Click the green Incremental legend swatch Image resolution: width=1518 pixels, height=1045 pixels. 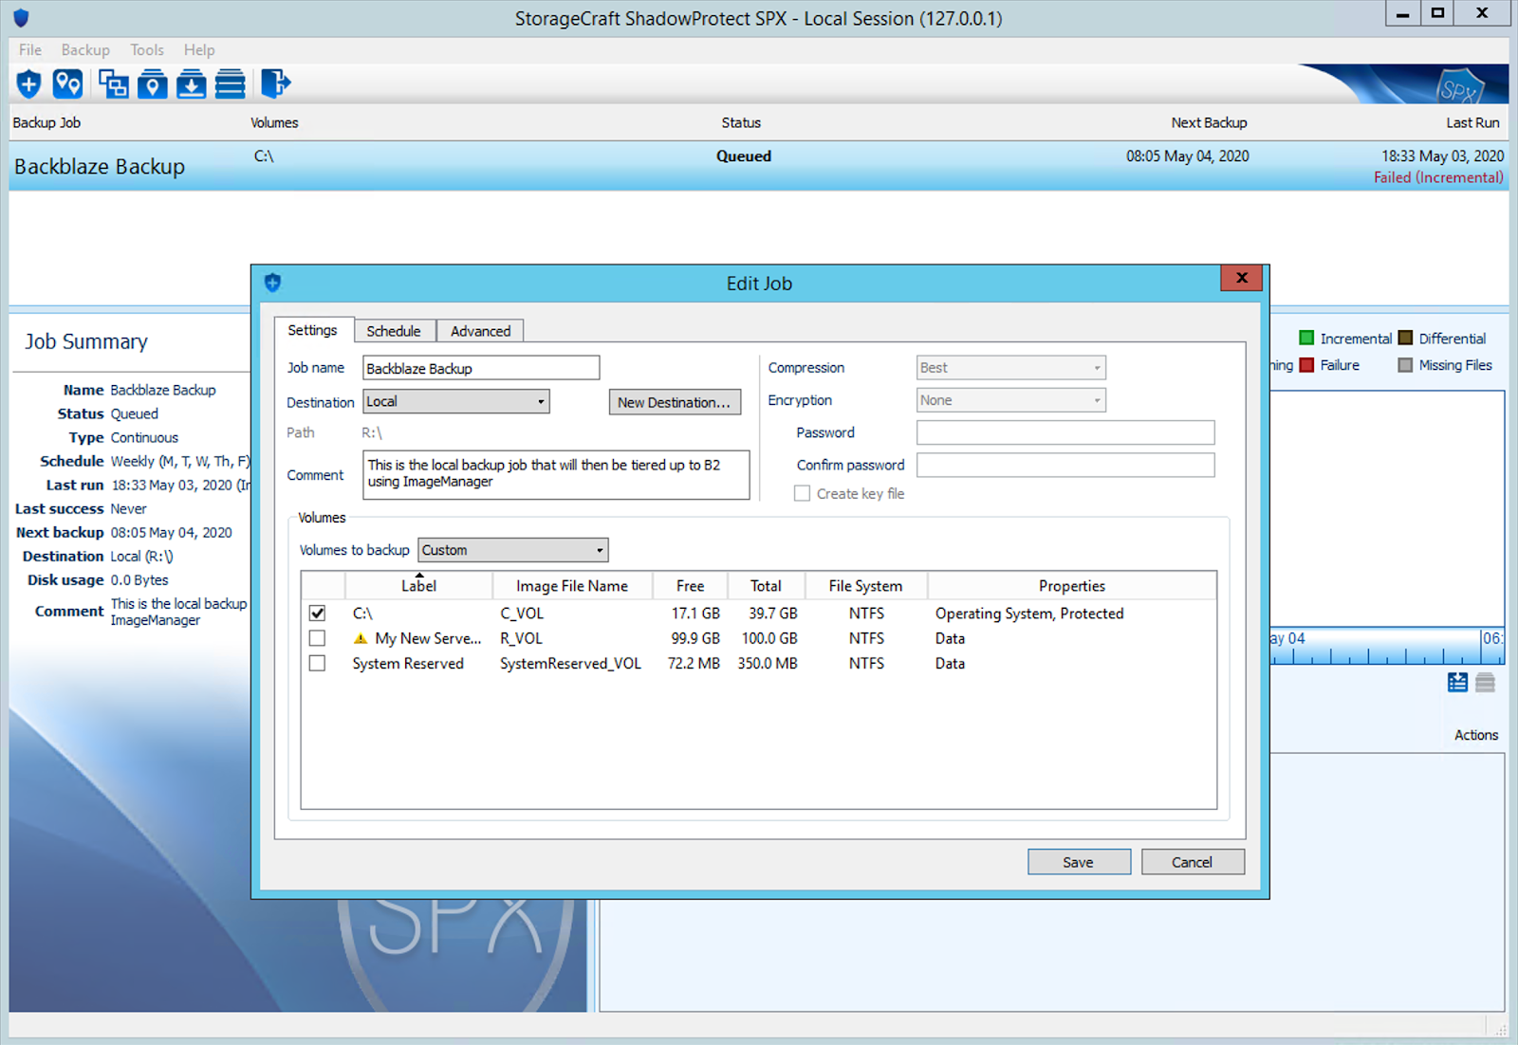click(1306, 339)
